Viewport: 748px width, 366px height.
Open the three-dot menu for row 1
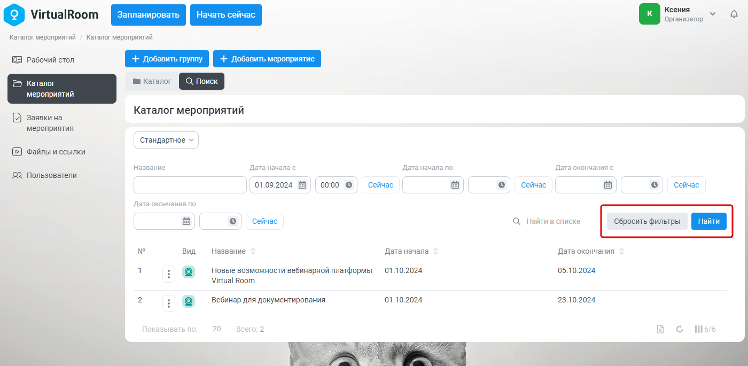coord(169,274)
